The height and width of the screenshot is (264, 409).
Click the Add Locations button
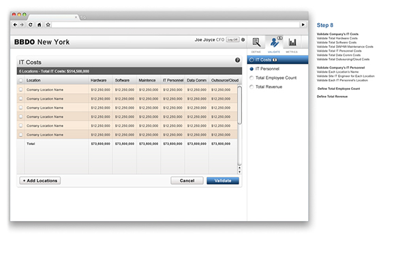[x=40, y=181]
